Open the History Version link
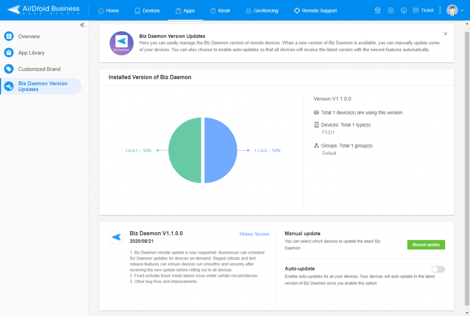 pos(254,234)
